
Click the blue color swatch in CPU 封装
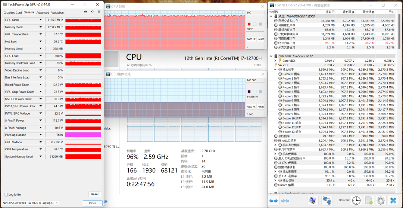tap(260, 24)
